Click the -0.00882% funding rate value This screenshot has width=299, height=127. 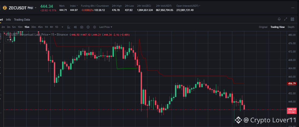coord(87,10)
